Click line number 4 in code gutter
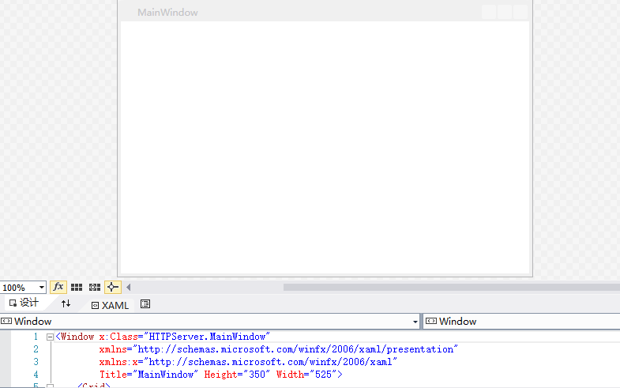 coord(36,375)
